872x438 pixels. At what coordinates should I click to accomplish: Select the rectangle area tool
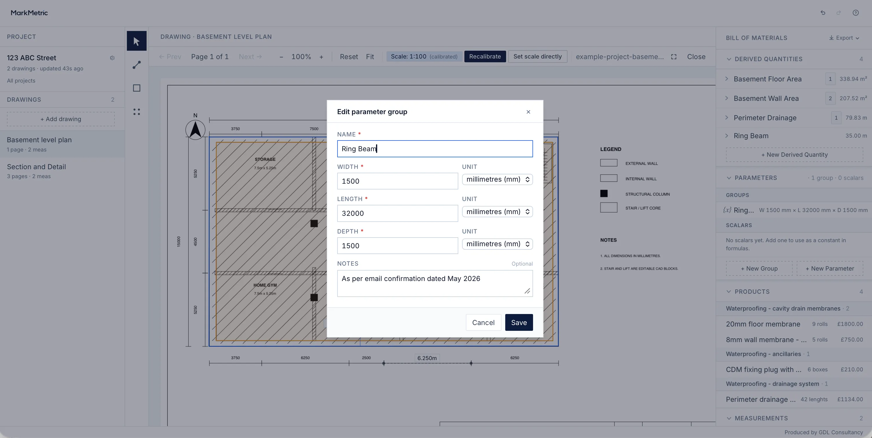point(136,88)
